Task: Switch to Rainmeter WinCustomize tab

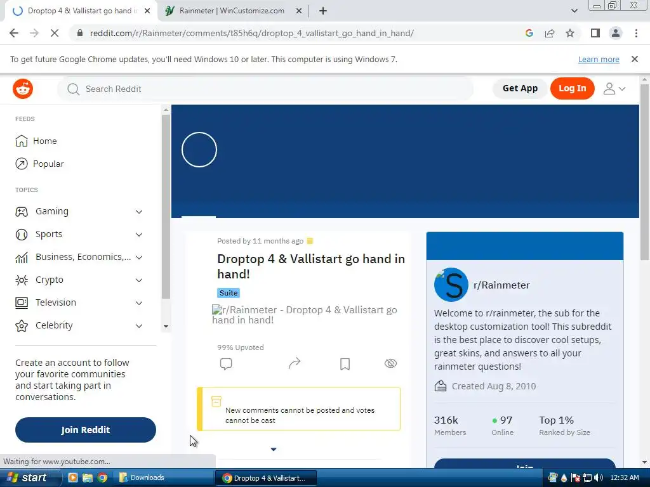Action: (x=232, y=11)
